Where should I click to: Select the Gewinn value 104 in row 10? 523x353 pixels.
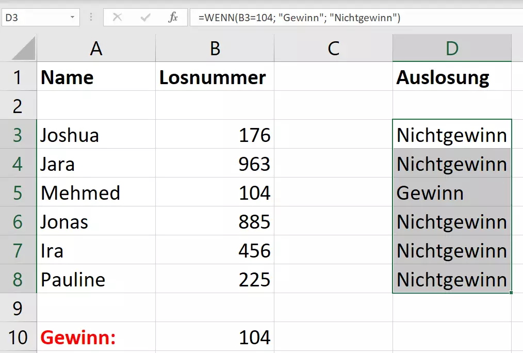pyautogui.click(x=215, y=336)
